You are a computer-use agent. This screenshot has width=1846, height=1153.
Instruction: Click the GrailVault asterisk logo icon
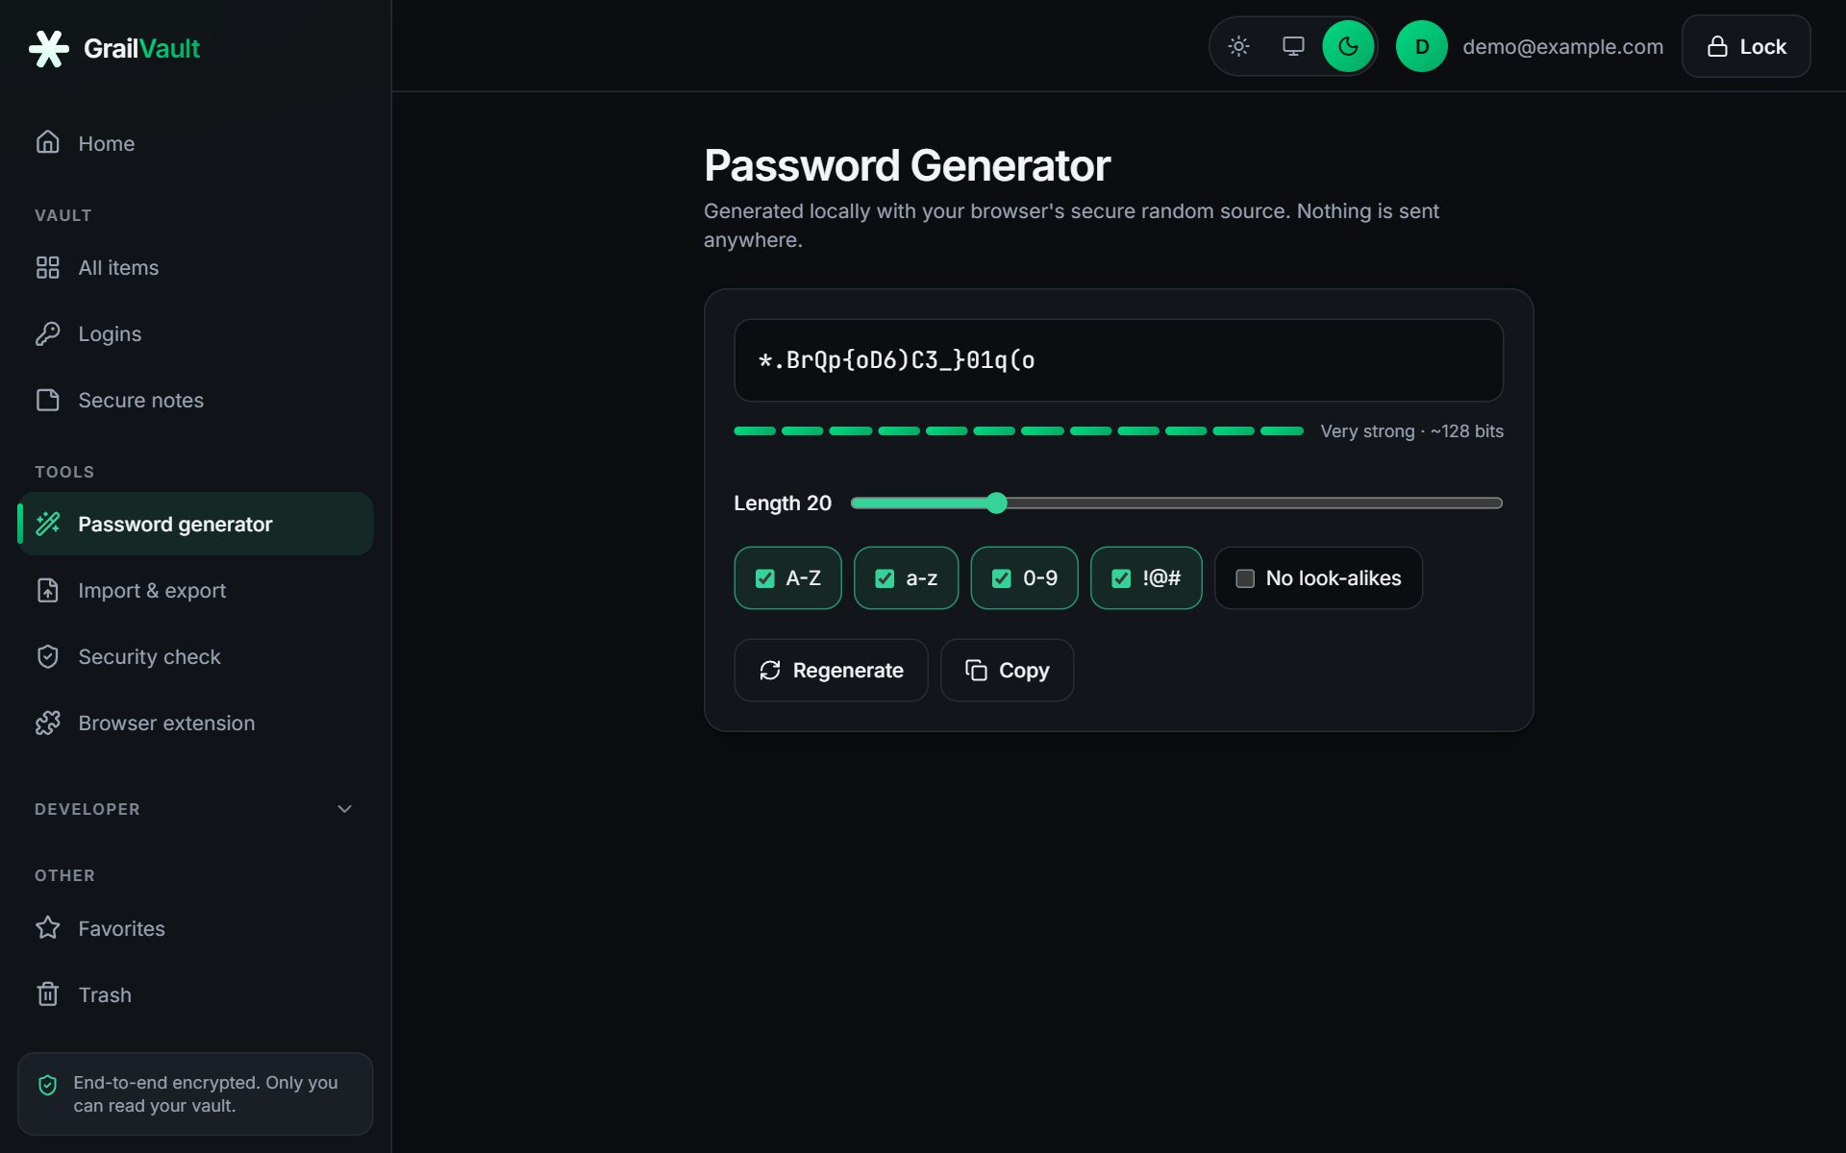[48, 48]
